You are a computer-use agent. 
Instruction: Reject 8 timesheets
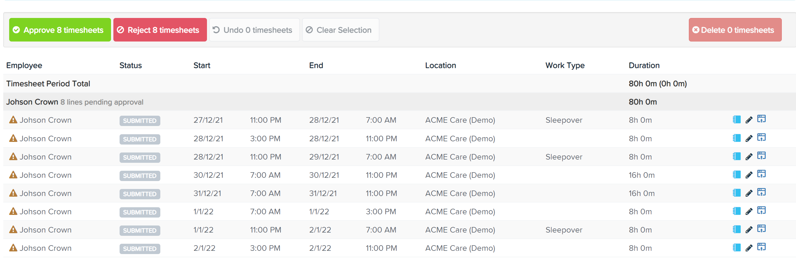pos(160,30)
